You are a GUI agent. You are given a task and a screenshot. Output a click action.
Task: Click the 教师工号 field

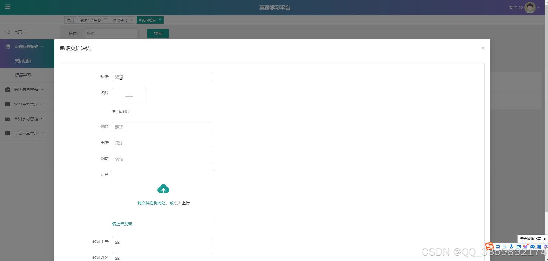(x=162, y=242)
